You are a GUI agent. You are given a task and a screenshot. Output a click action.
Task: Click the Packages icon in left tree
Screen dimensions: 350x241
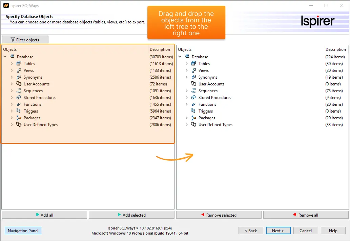(x=19, y=118)
